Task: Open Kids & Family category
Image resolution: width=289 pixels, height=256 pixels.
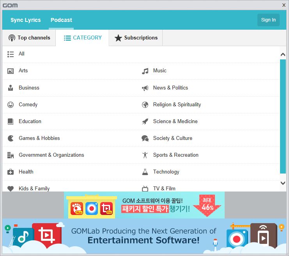Action: click(x=34, y=189)
